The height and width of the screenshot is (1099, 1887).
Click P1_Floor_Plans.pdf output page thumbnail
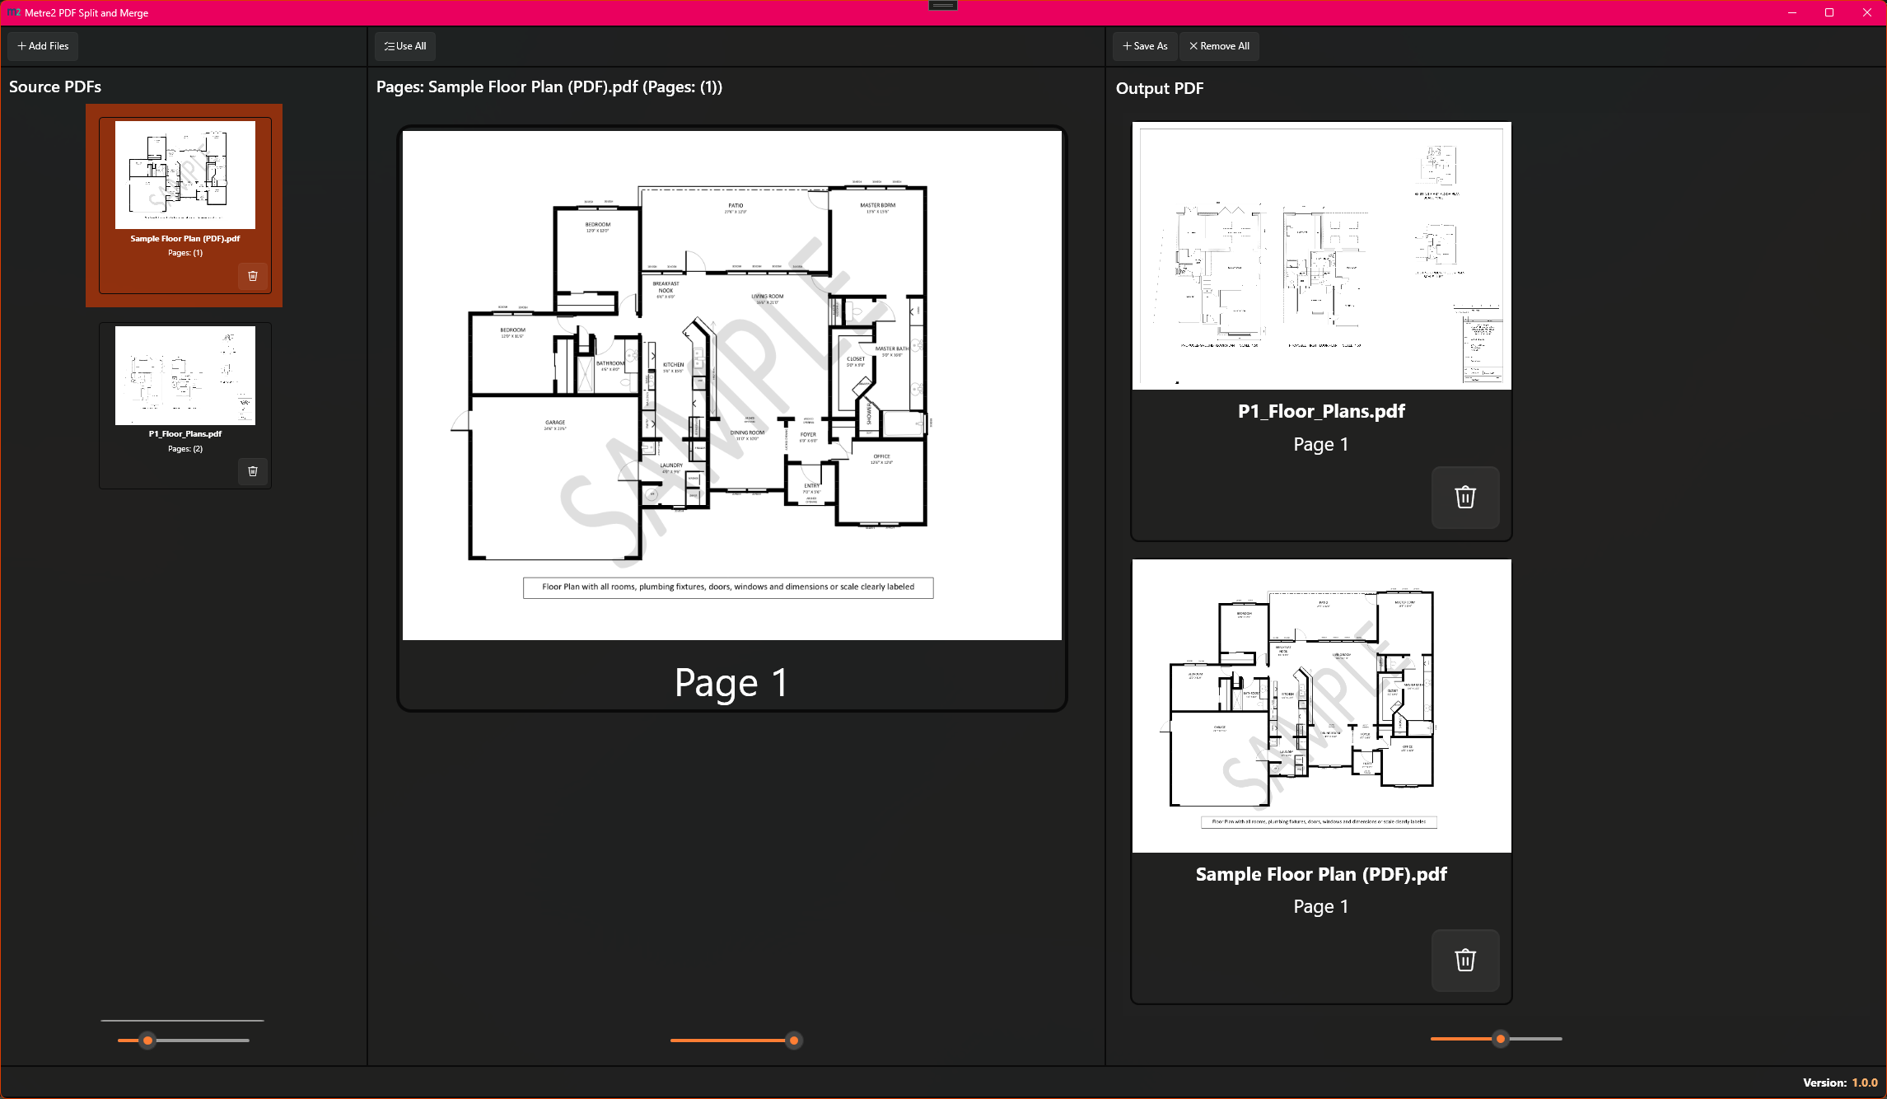1321,255
